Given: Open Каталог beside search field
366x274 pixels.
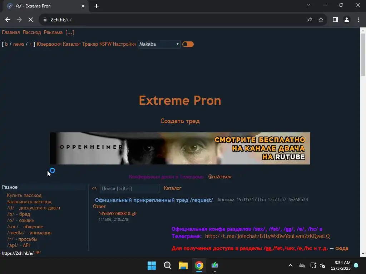Looking at the screenshot, I should 173,188.
